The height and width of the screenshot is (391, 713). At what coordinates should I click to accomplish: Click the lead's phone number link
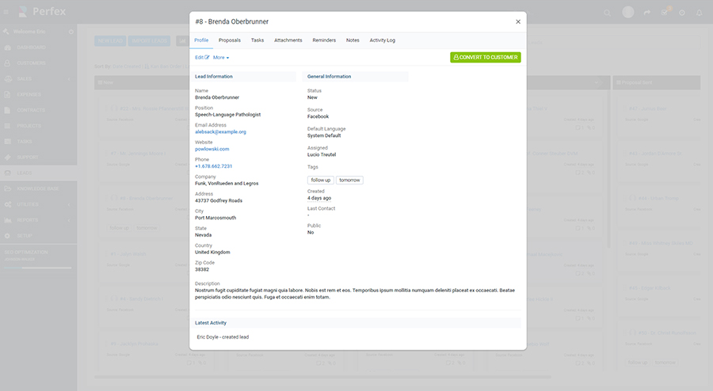click(x=213, y=166)
